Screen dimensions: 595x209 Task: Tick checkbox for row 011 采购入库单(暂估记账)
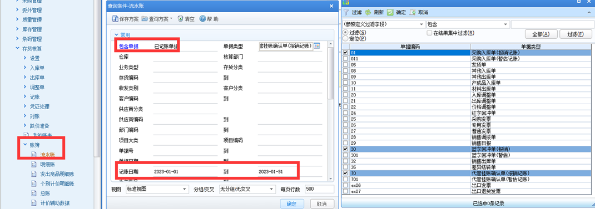(x=345, y=59)
